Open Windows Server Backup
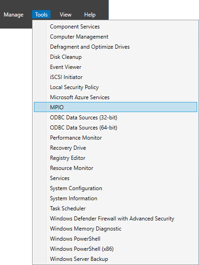Viewport: 199px width, 265px height. 116,259
